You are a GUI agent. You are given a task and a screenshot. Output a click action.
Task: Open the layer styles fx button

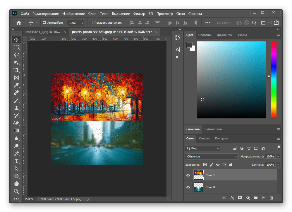coord(232,198)
